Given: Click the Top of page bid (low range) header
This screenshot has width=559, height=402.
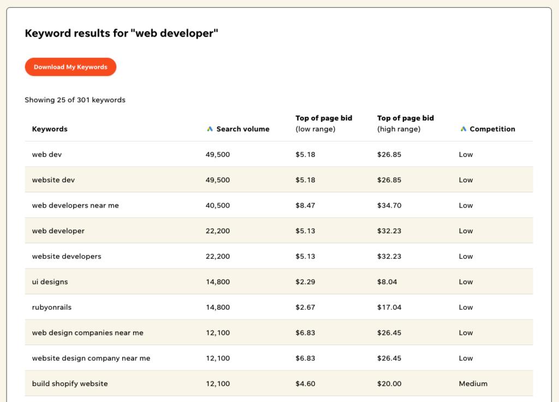Looking at the screenshot, I should click(x=323, y=123).
